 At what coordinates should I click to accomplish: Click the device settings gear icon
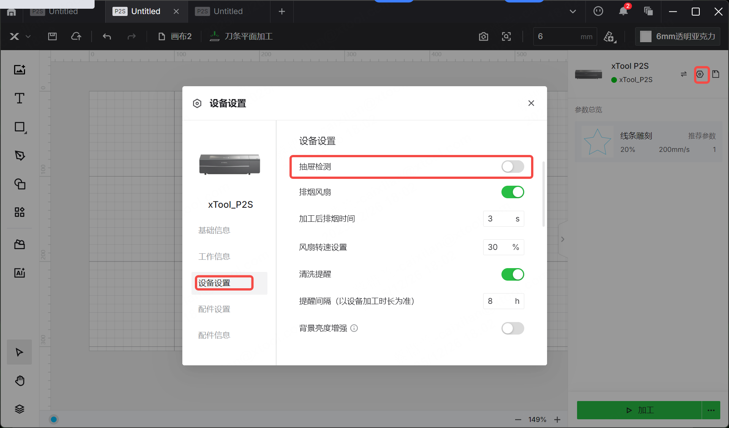(700, 74)
